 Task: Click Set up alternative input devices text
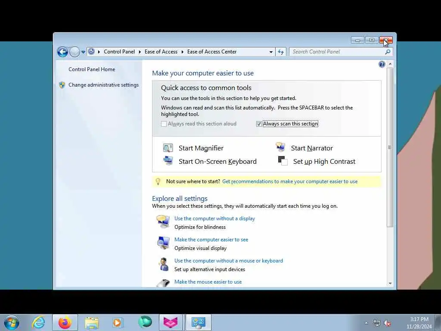point(210,269)
